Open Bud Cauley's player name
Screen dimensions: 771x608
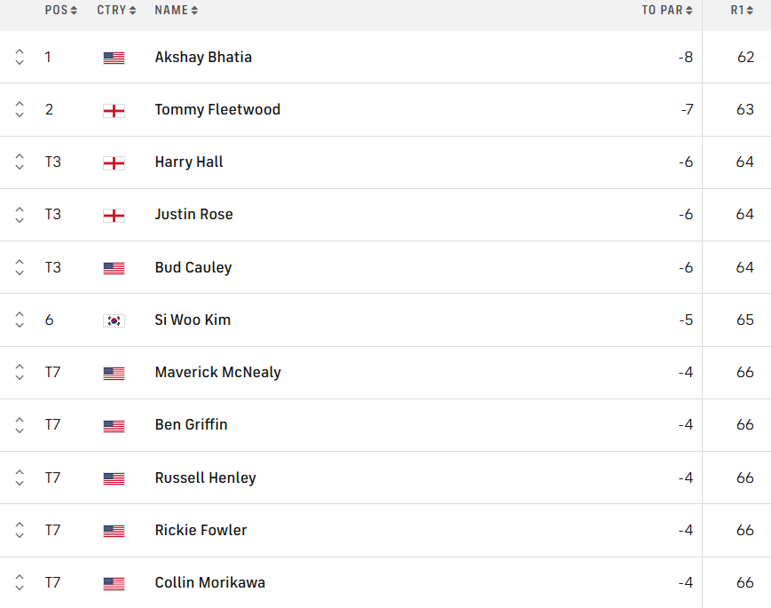[x=193, y=267]
